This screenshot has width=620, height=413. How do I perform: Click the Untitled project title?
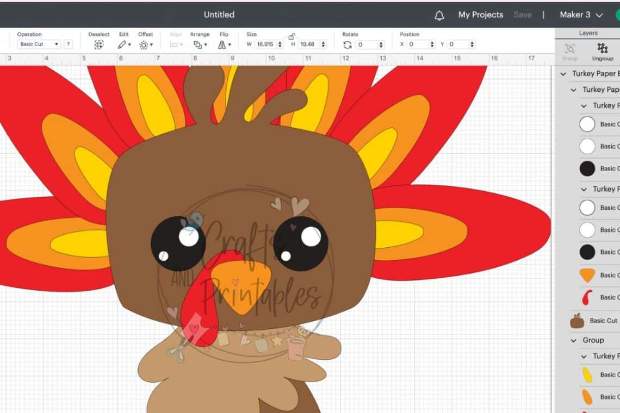click(x=219, y=15)
